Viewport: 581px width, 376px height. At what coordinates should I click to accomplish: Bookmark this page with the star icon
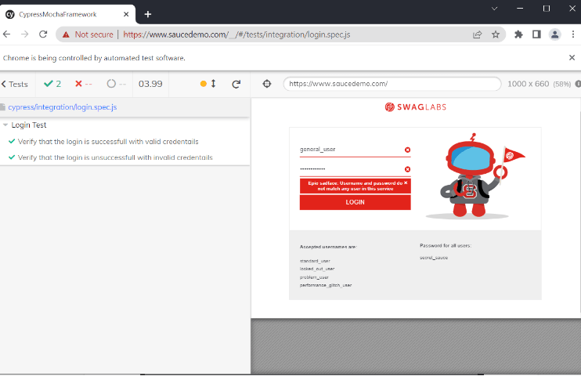coord(496,34)
